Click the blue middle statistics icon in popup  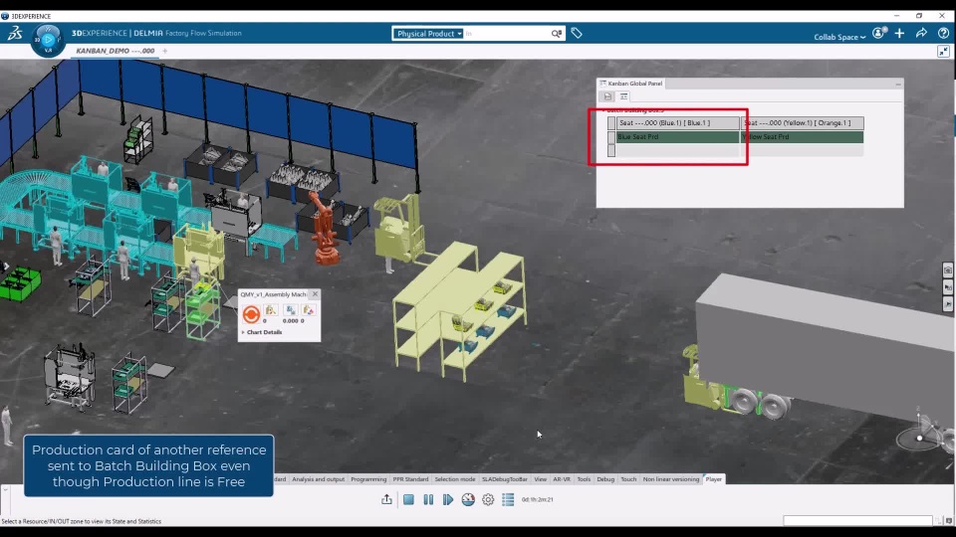point(291,310)
